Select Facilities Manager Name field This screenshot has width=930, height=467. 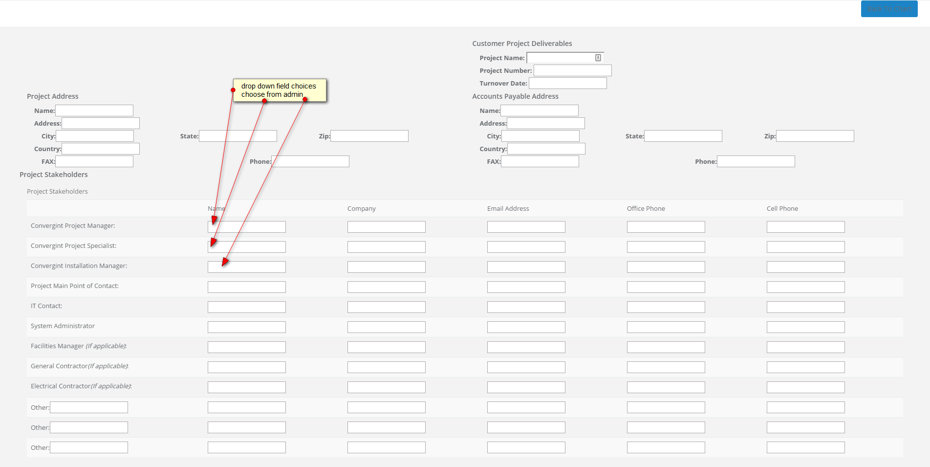246,347
